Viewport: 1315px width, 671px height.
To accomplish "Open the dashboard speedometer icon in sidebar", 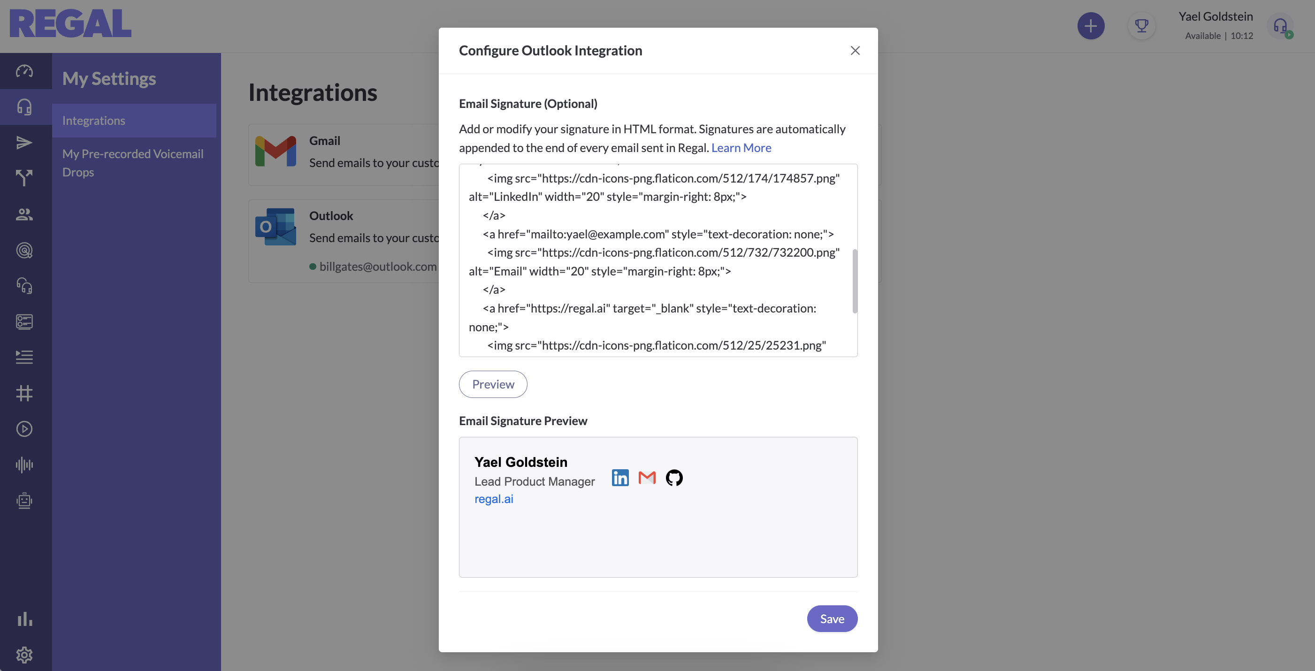I will [x=24, y=71].
